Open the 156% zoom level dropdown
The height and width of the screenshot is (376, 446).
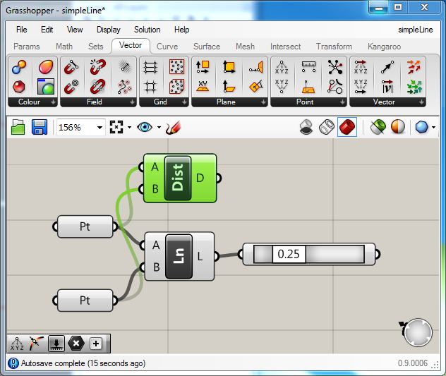[x=100, y=128]
